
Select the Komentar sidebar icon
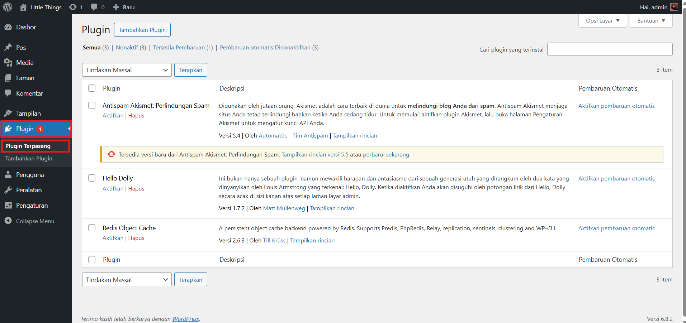pos(9,93)
